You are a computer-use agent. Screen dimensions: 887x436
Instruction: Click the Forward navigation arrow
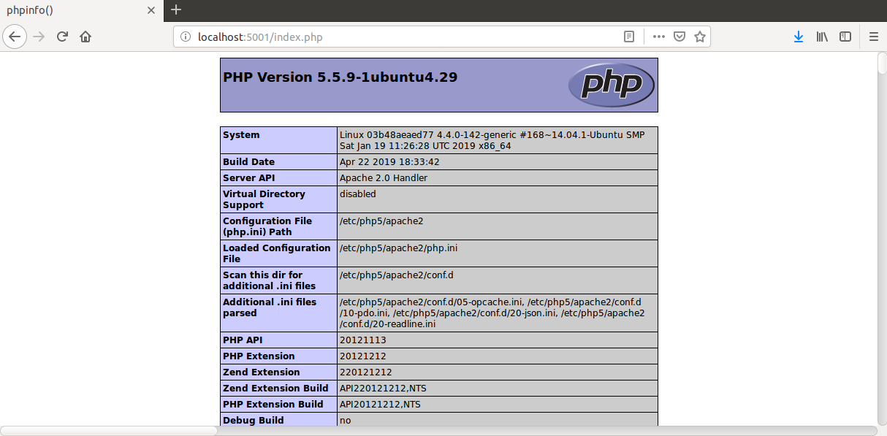[x=39, y=37]
